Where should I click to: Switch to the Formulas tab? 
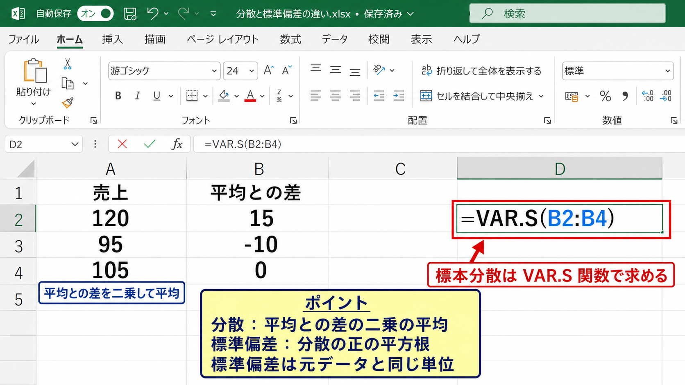[290, 39]
